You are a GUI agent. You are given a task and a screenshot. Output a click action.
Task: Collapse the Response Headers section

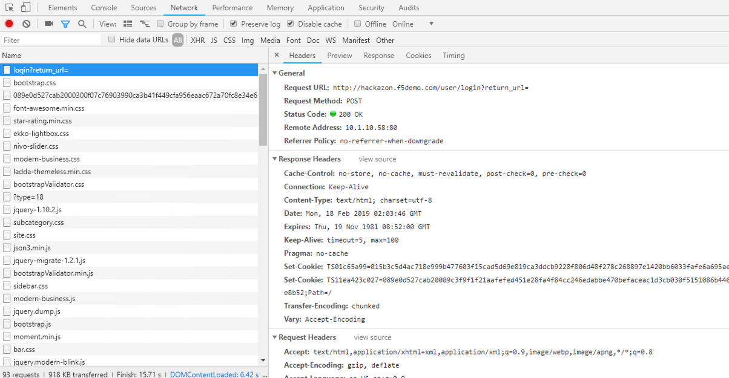[x=274, y=159]
